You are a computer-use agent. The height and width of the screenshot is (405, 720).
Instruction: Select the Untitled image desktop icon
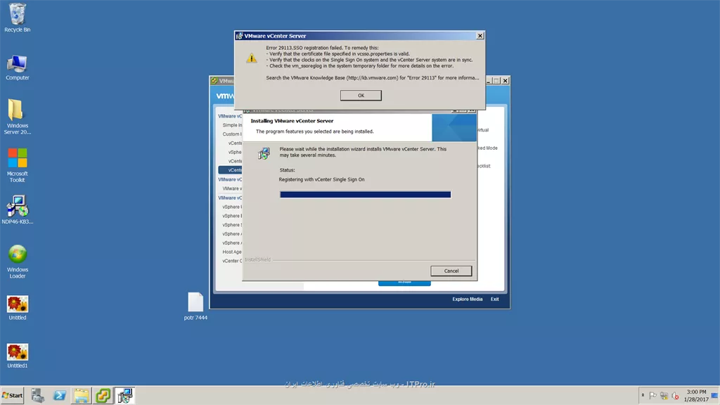tap(18, 308)
